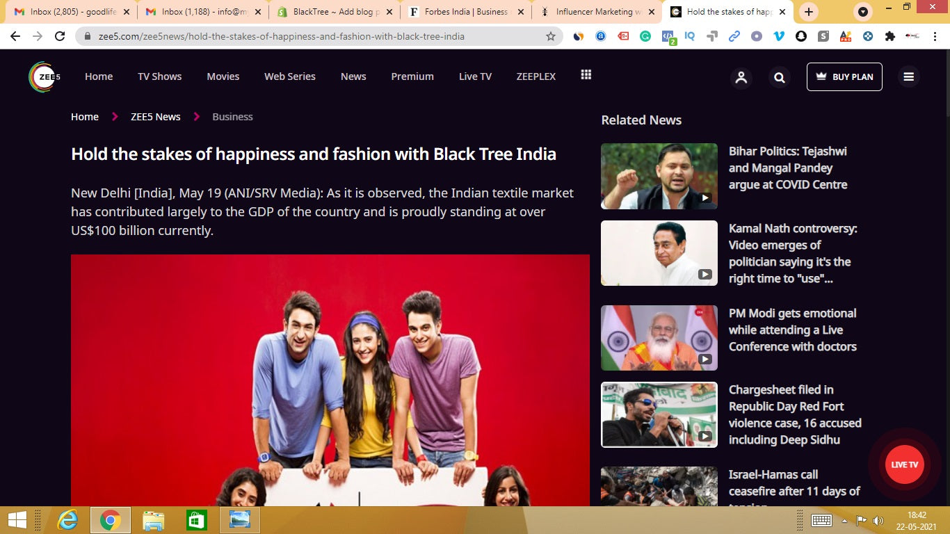Show hidden system tray icons
The height and width of the screenshot is (534, 950).
(x=844, y=520)
